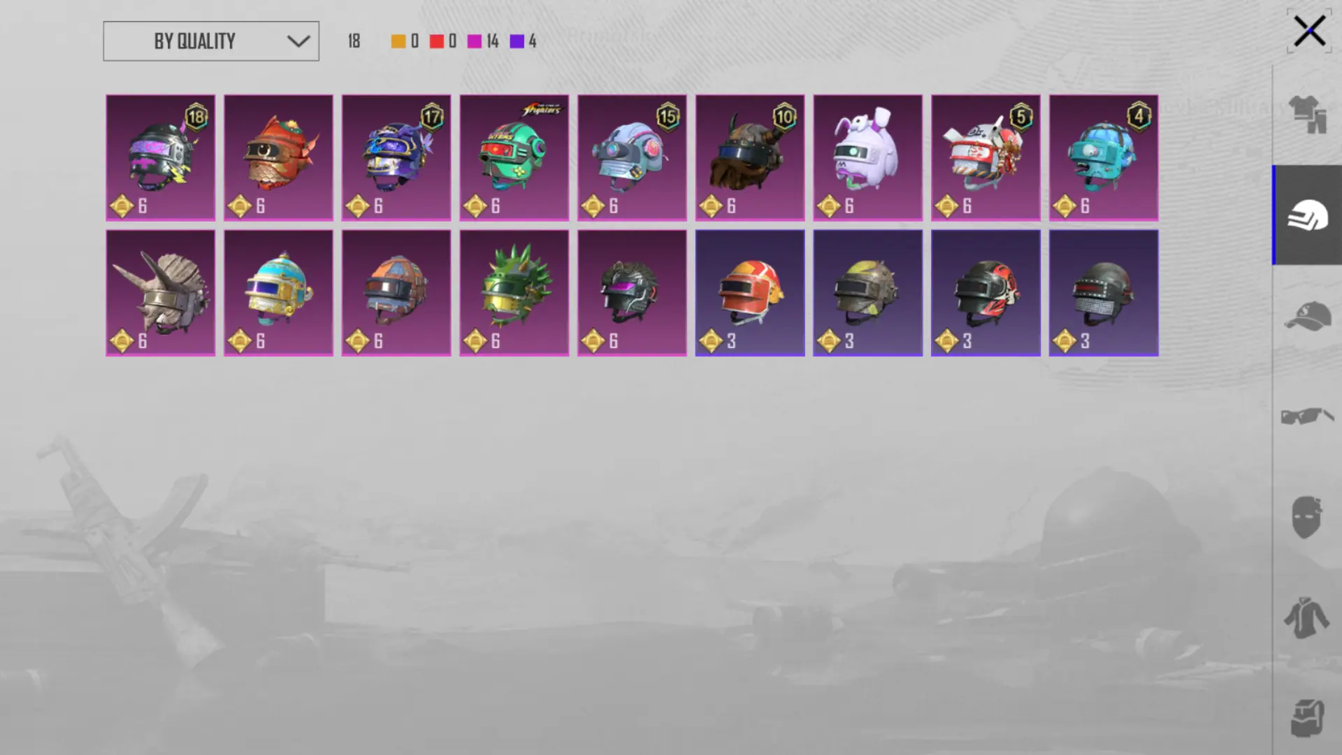
Task: Select the helmet category icon
Action: 1307,215
